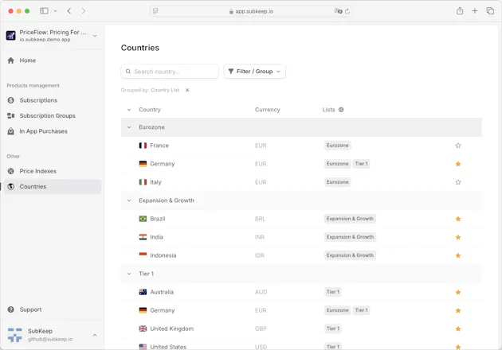
Task: Remove the Country List grouping
Action: coord(187,90)
